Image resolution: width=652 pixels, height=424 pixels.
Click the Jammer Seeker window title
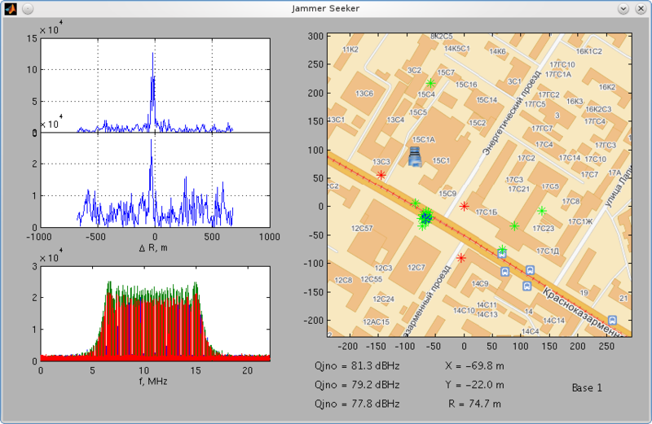325,8
